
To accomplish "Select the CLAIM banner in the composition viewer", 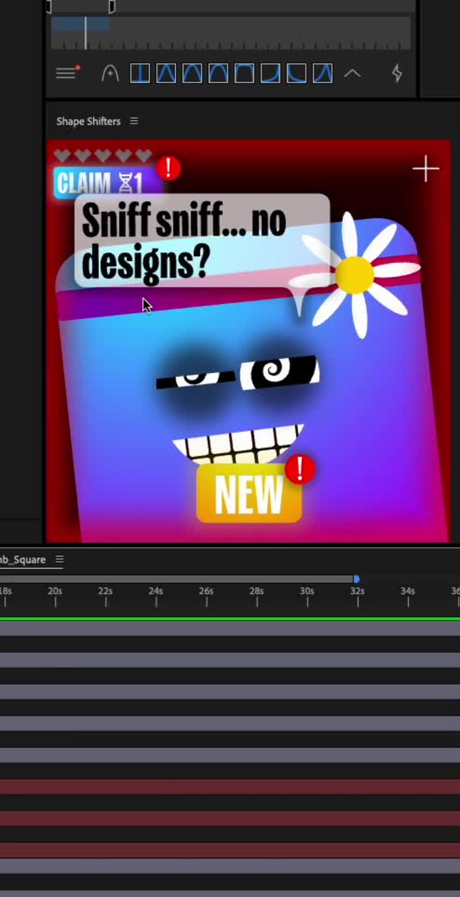I will point(92,183).
